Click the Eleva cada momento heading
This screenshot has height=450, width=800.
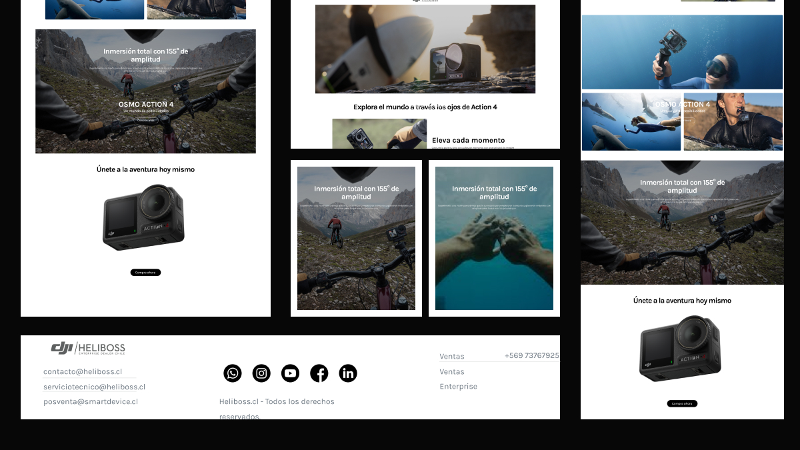469,140
